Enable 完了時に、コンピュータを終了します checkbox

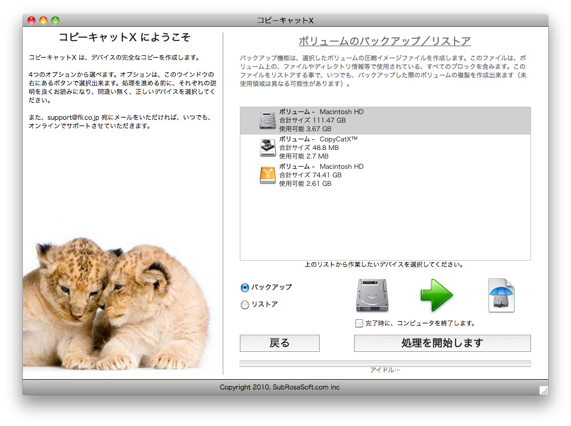pyautogui.click(x=359, y=323)
